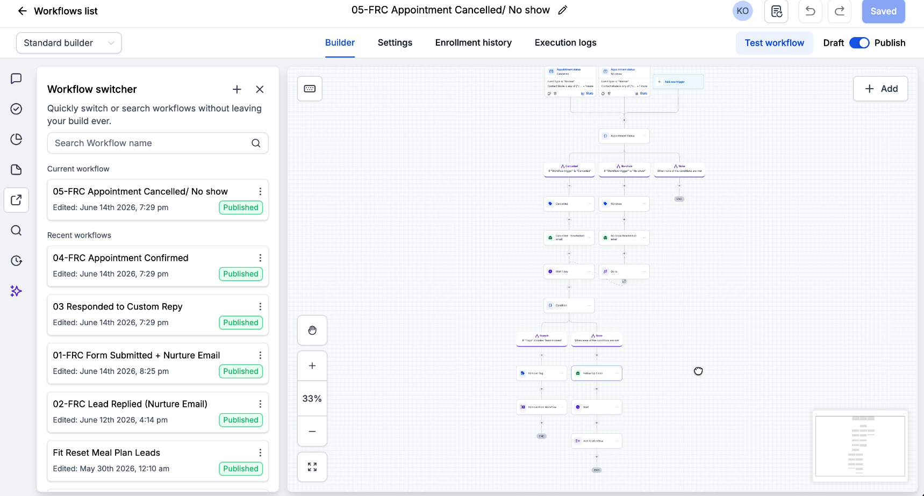Screen dimensions: 924x496
Task: Open the AI sparkle sidebar icon
Action: [16, 291]
